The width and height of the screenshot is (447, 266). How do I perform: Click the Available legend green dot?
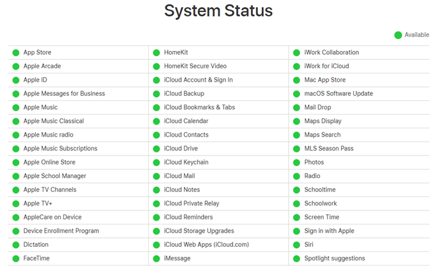398,35
